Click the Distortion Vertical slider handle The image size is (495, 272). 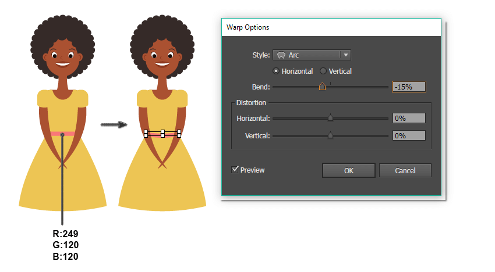coord(331,135)
